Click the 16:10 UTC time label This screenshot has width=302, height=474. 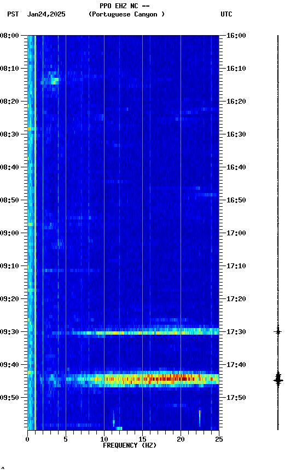coord(236,69)
